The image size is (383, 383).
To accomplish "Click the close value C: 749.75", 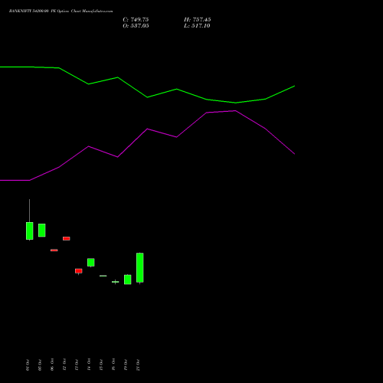I will tap(136, 20).
